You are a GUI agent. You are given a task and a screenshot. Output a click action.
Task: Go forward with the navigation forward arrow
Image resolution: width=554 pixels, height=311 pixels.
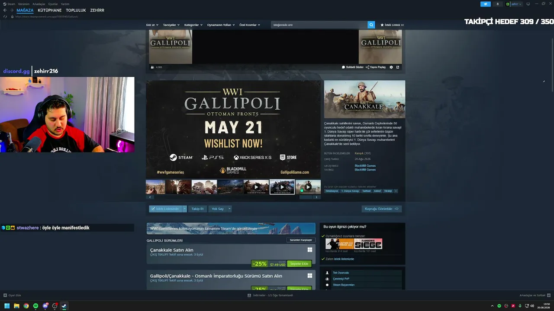[11, 10]
